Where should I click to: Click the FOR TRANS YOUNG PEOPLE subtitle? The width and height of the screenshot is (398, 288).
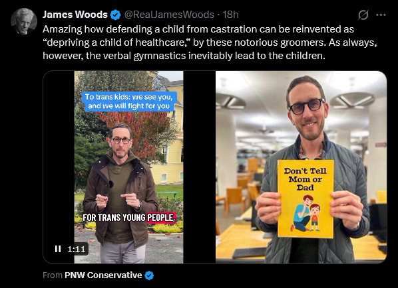tap(129, 218)
